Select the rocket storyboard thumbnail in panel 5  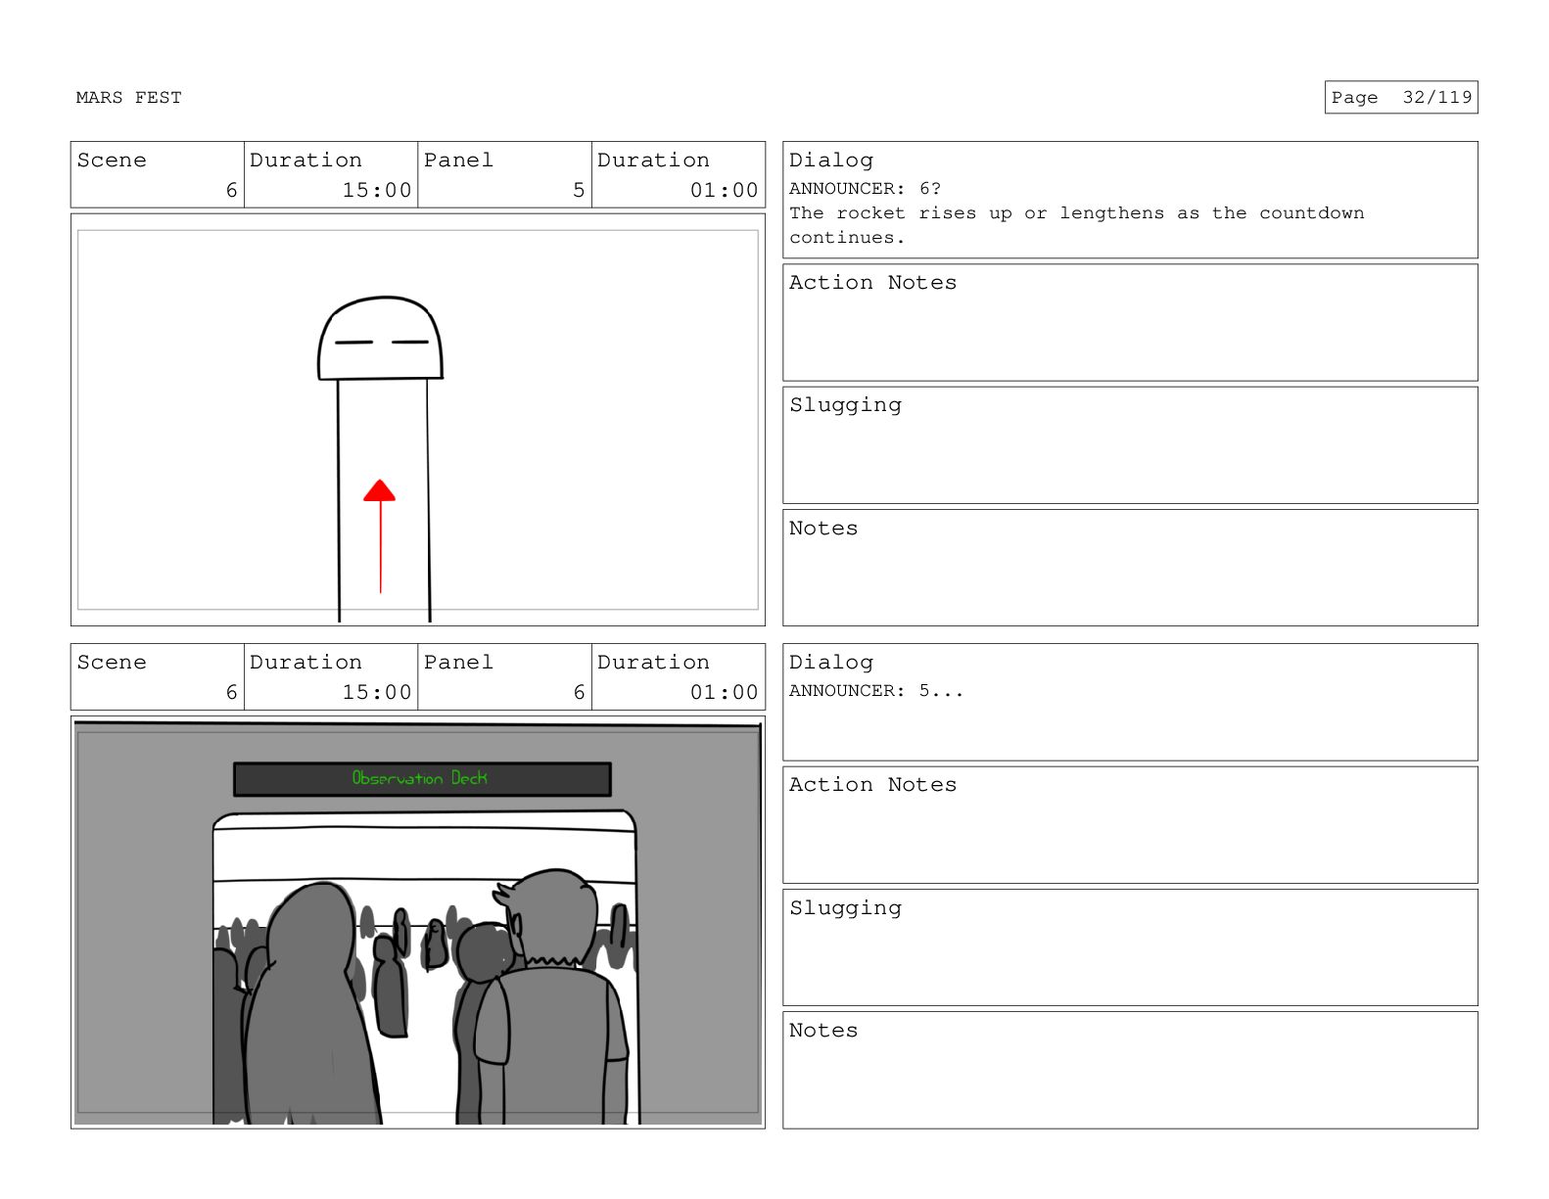pos(418,420)
